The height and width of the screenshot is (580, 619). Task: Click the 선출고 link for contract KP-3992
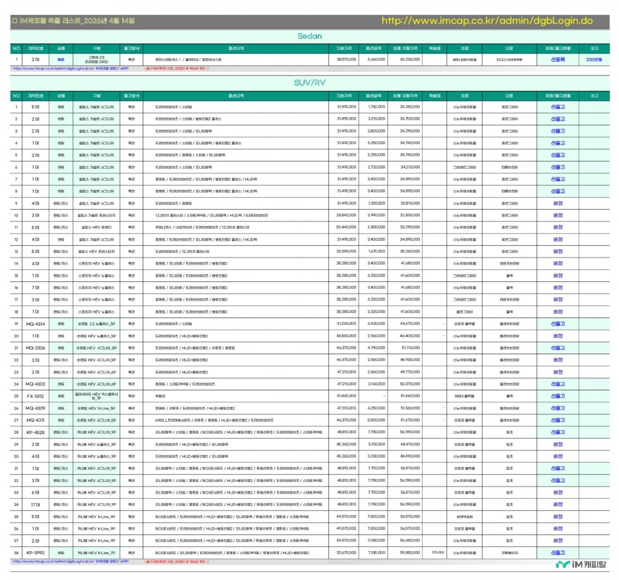pos(558,553)
